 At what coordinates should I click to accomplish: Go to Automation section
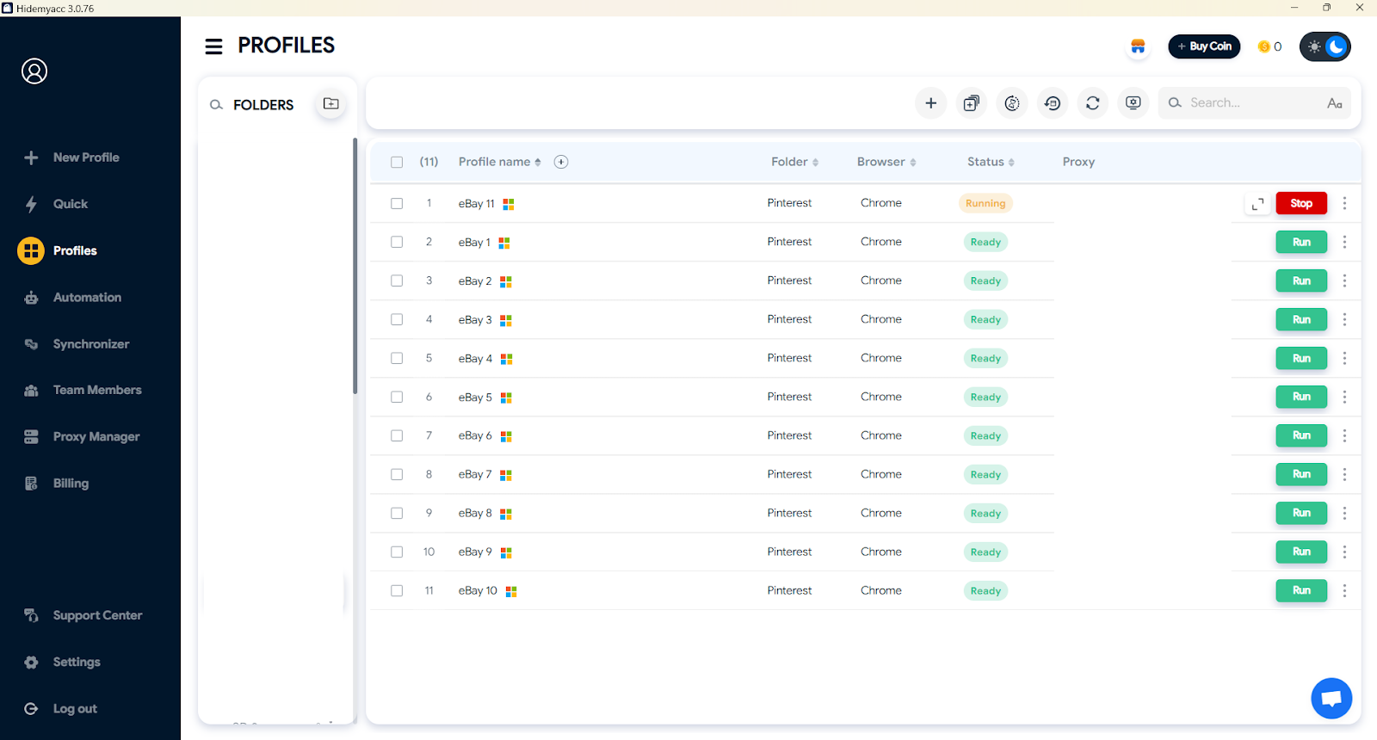pyautogui.click(x=75, y=298)
